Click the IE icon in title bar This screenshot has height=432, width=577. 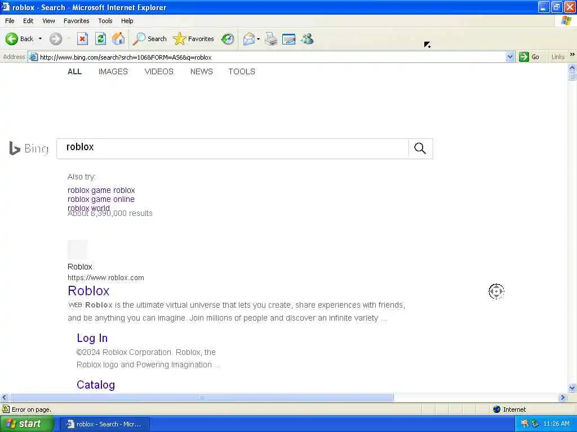coord(6,7)
